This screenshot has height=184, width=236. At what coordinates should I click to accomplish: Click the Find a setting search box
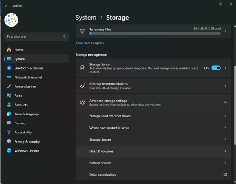pos(33,36)
